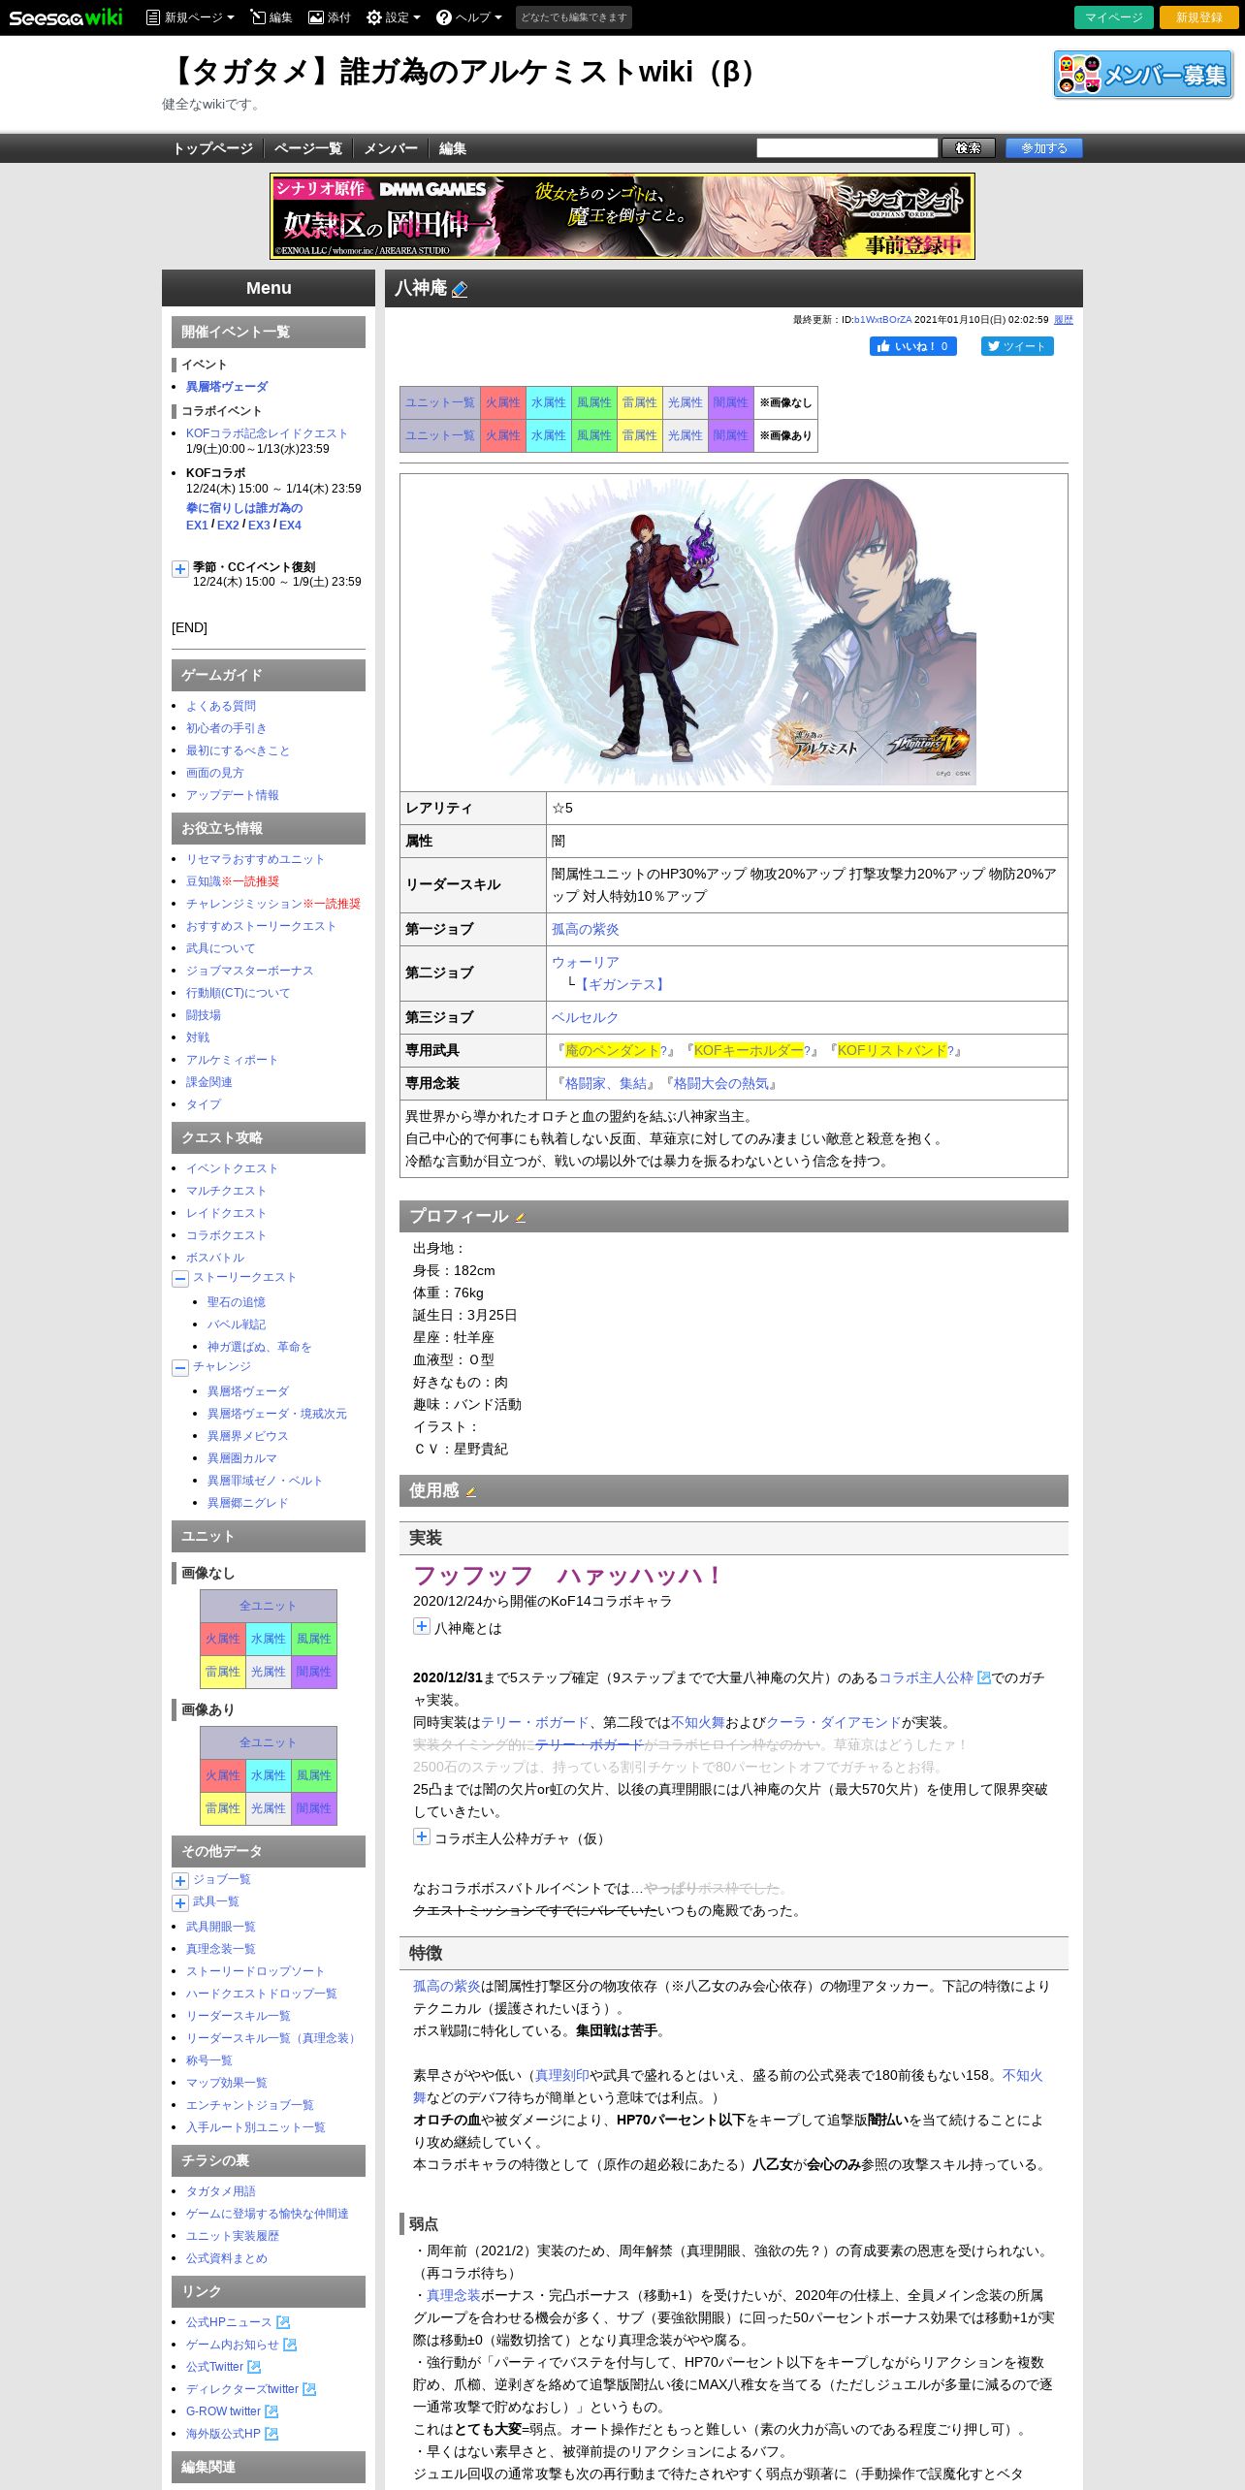Open テリー・ボガード link in 実装 text

point(535,1722)
